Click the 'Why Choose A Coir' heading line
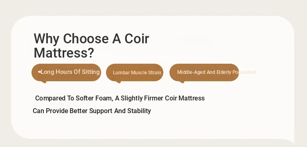 pos(91,39)
